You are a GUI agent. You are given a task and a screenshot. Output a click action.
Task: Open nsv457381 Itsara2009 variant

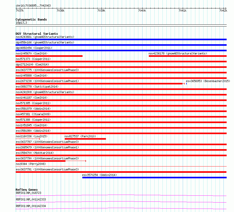pos(33,114)
